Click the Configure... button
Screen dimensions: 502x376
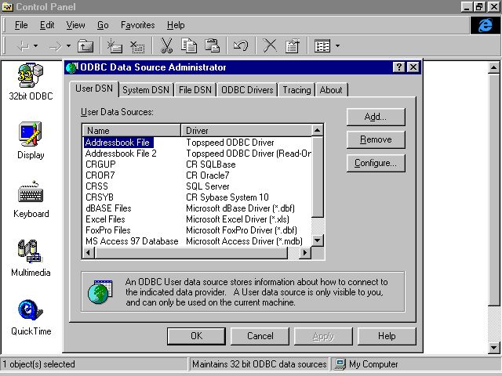click(376, 163)
